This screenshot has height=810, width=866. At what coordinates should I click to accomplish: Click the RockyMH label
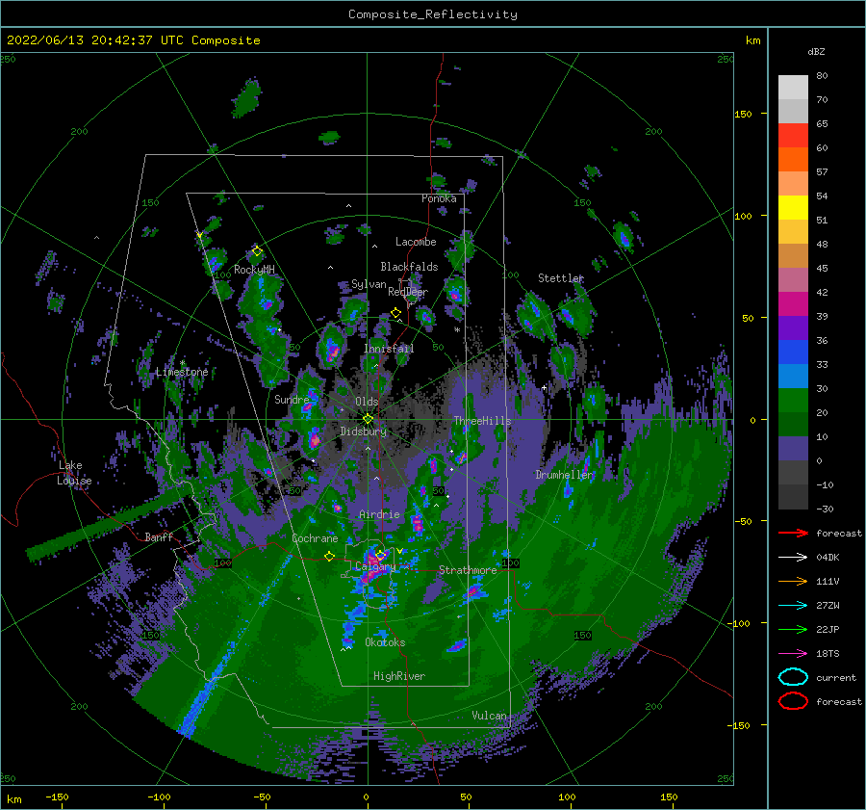254,270
